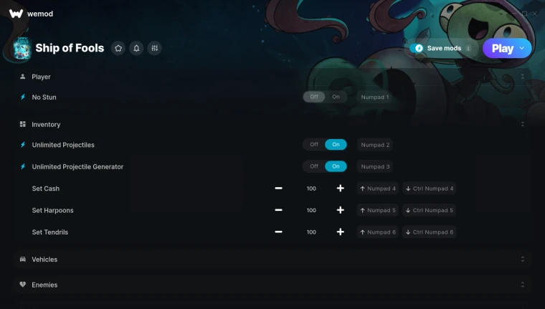Turn Off Unlimited Projectile Generator toggle
This screenshot has width=545, height=309.
coord(314,166)
